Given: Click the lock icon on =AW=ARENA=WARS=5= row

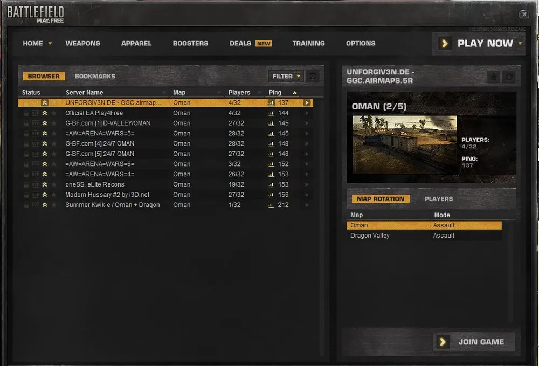Looking at the screenshot, I should coord(26,133).
